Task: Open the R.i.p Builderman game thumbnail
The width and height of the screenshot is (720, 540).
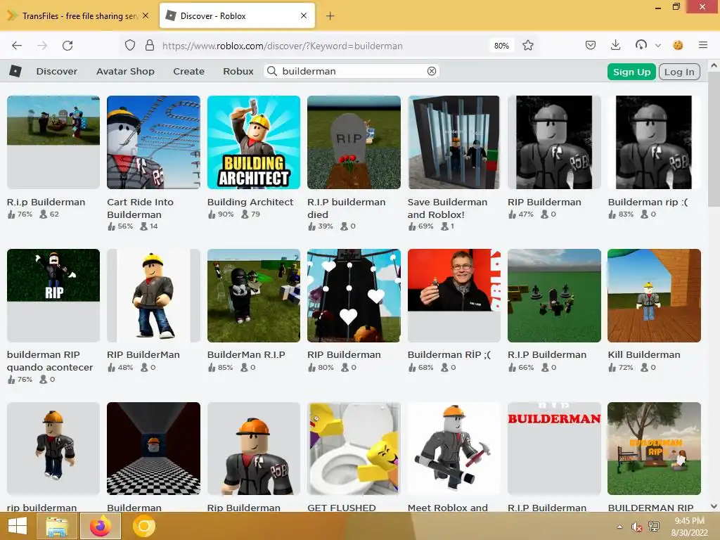Action: click(53, 142)
